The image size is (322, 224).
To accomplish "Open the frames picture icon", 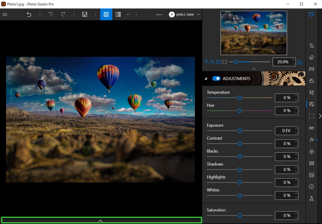I will pyautogui.click(x=312, y=175).
